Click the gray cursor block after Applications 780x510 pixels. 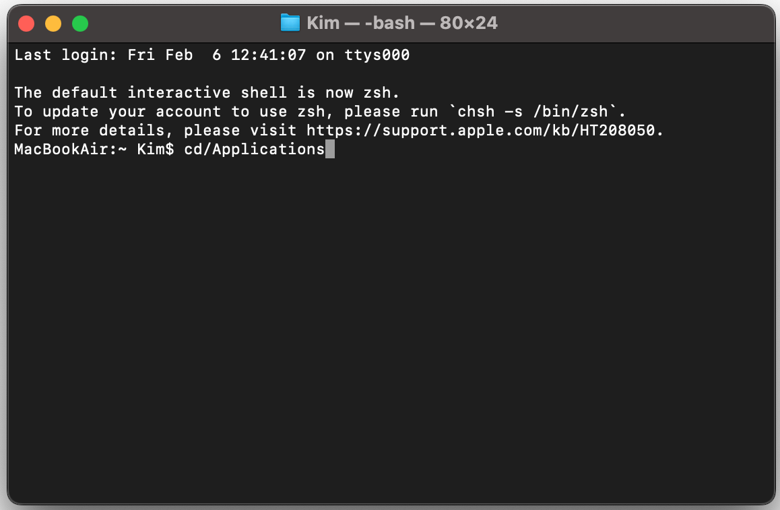tap(329, 150)
